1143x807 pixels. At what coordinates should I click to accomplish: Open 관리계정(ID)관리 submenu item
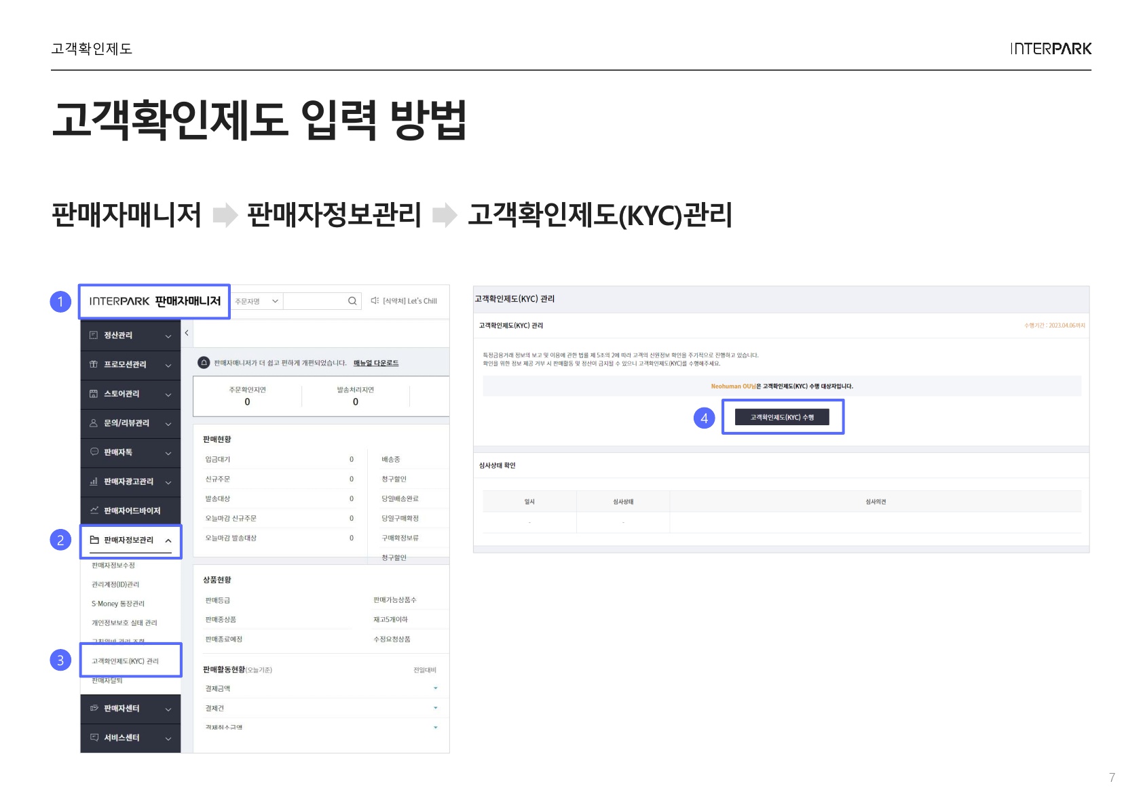click(115, 585)
